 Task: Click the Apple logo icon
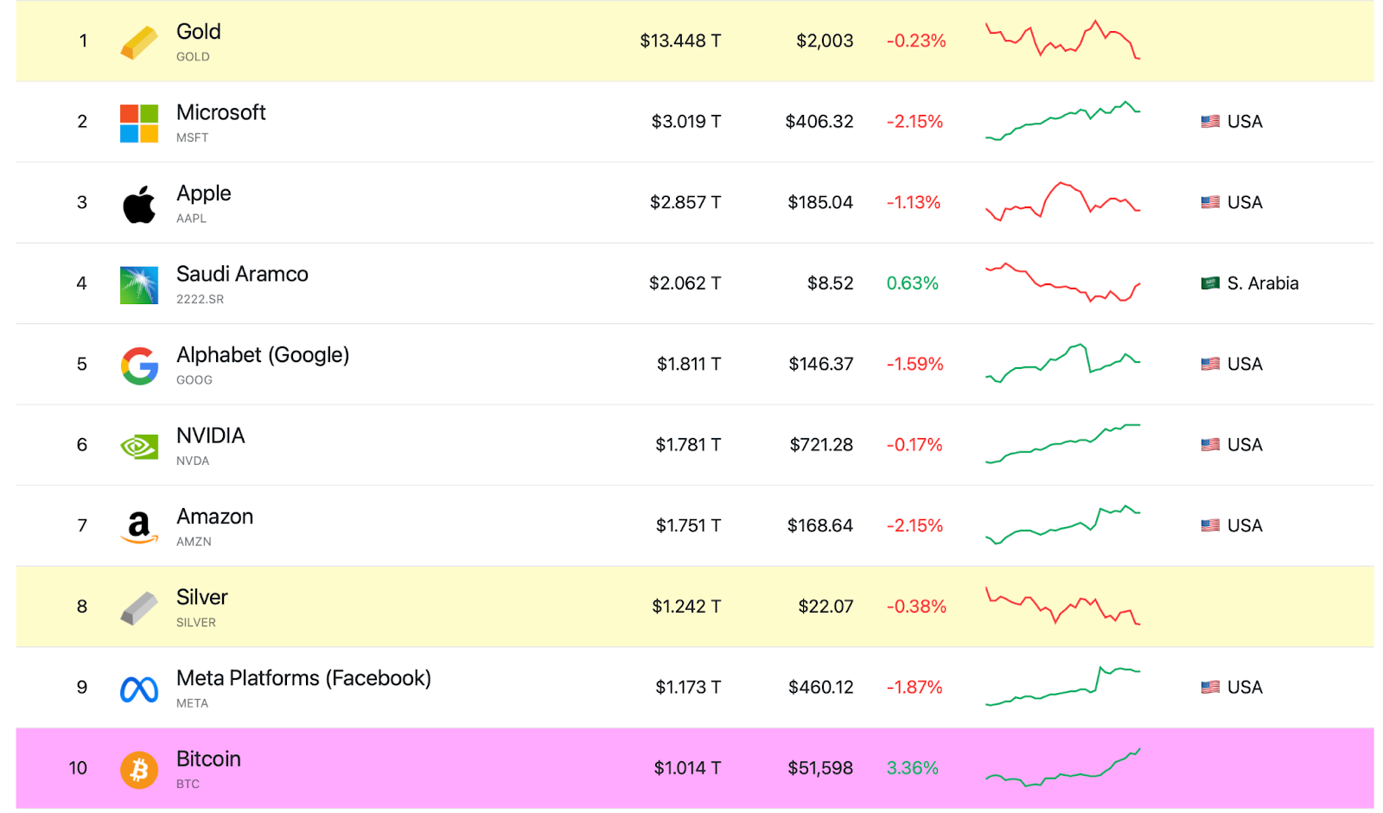click(138, 204)
